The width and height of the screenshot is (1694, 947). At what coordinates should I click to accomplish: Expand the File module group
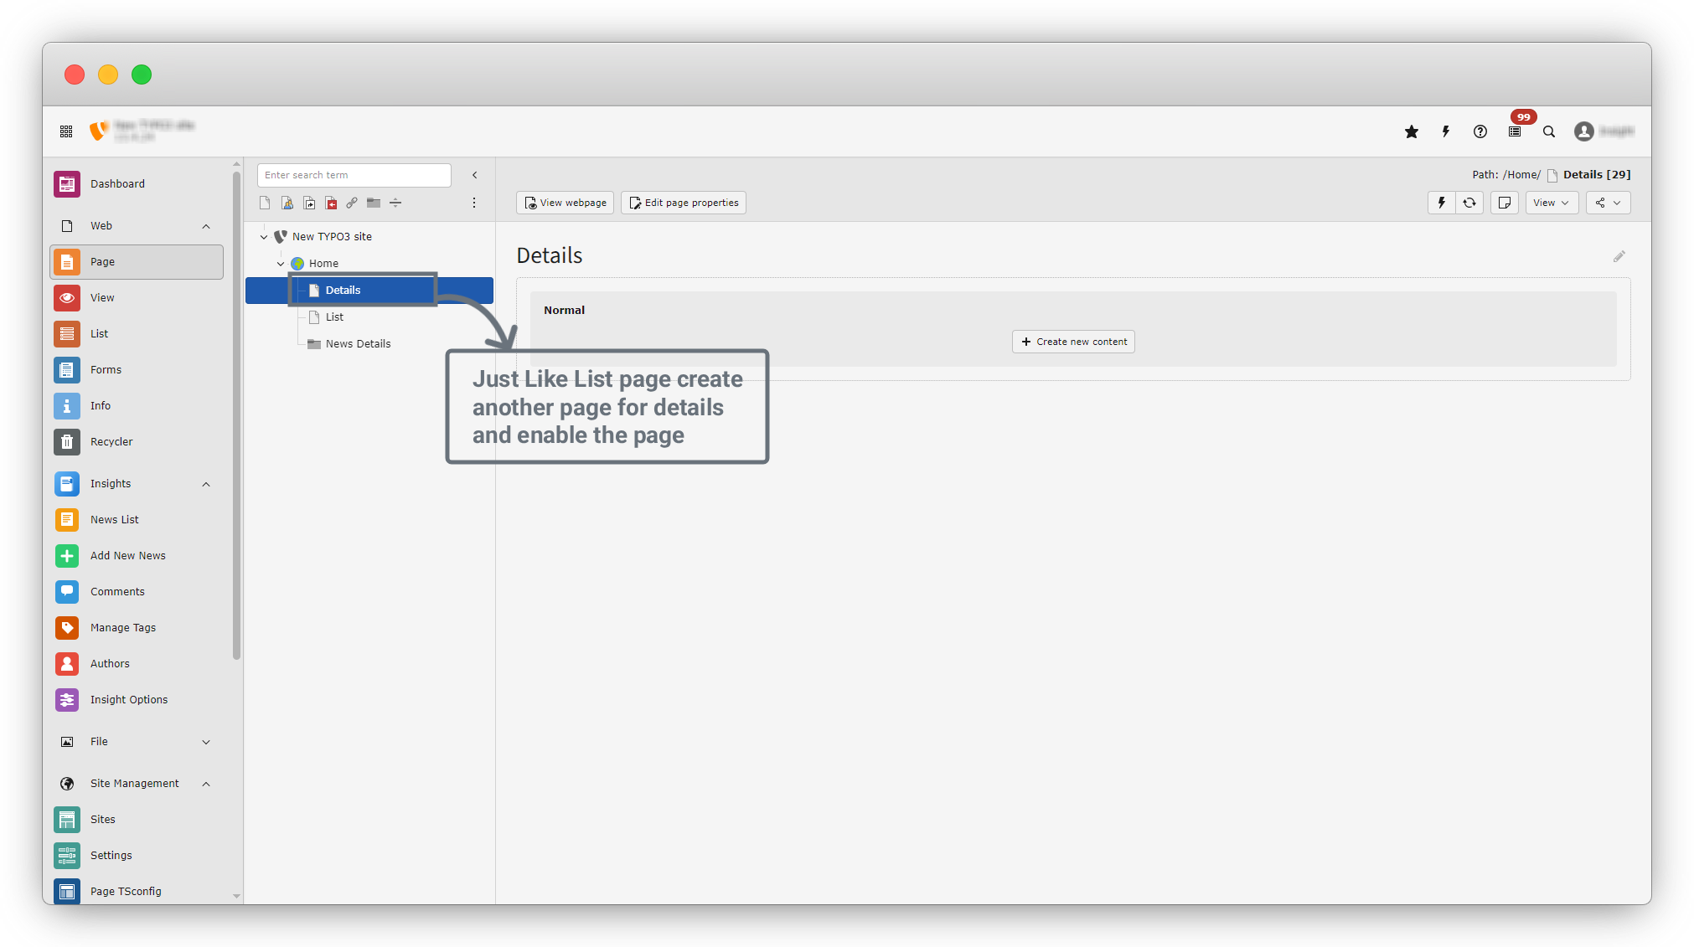206,742
